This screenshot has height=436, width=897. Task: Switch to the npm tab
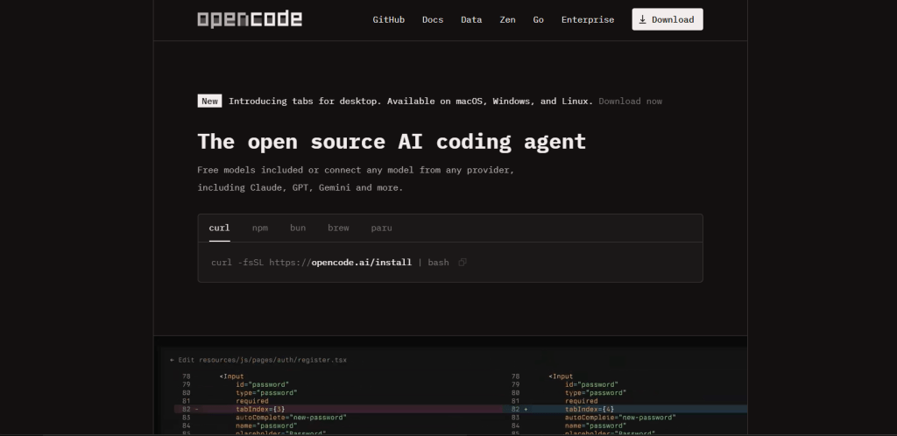click(259, 228)
